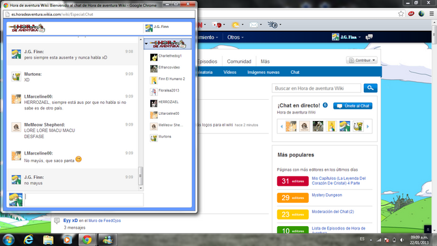The height and width of the screenshot is (246, 437).
Task: Click the Únete al Chat button
Action: [x=353, y=106]
